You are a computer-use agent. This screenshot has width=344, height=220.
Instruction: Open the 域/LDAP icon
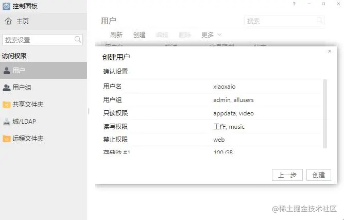click(x=7, y=122)
